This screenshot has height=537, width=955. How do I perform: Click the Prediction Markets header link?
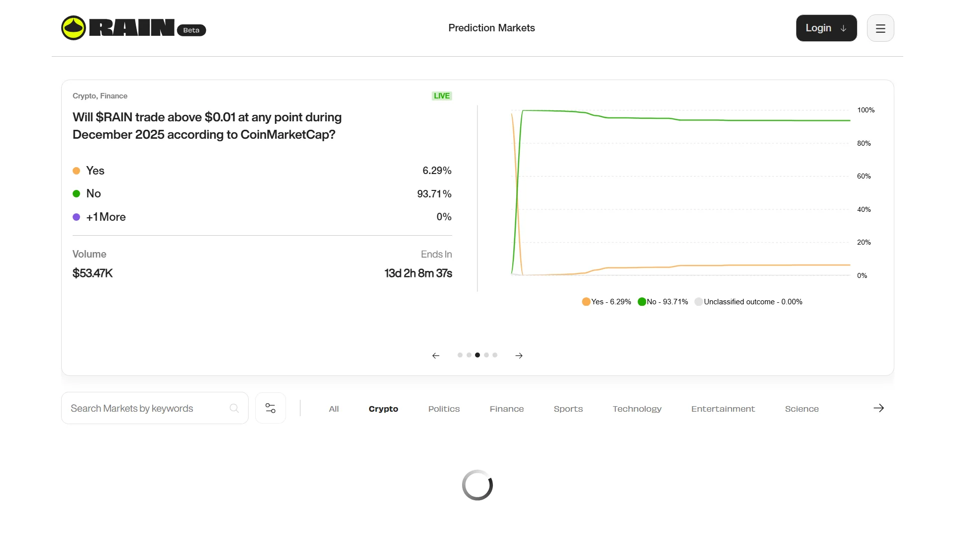491,28
